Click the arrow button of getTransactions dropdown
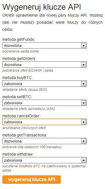 click(83, 141)
